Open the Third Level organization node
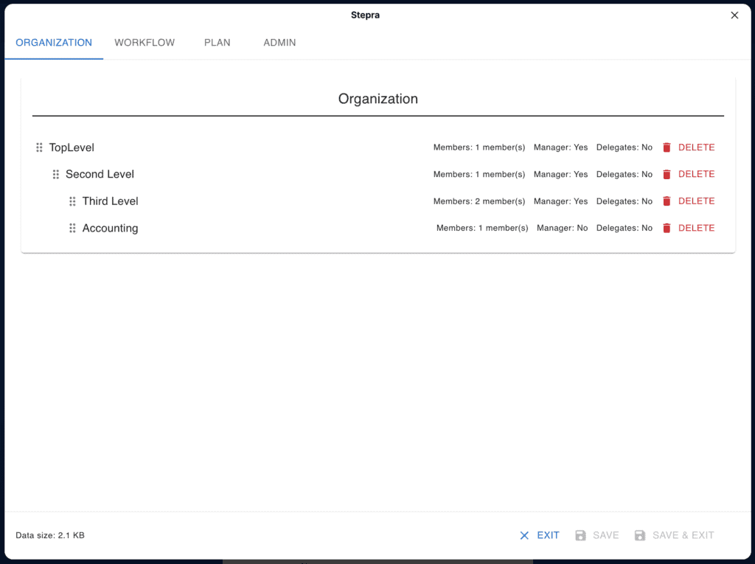 coord(111,201)
